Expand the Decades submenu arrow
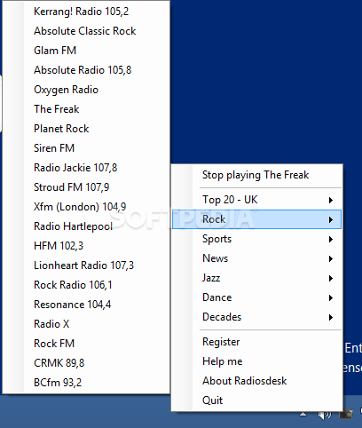 pyautogui.click(x=331, y=317)
